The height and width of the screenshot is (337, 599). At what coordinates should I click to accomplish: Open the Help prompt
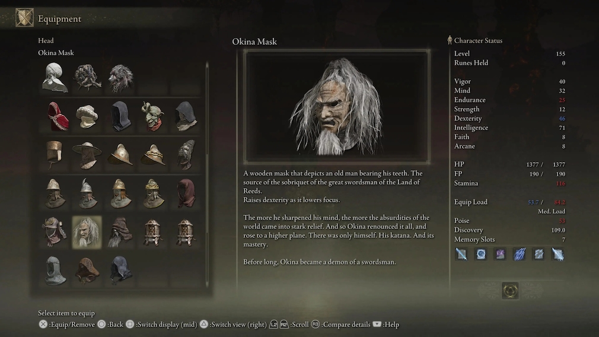[x=386, y=325]
